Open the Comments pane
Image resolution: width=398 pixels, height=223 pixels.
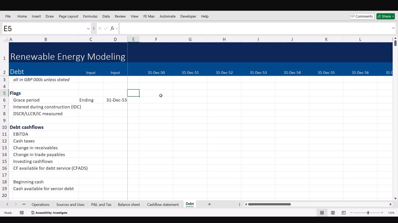tap(362, 16)
